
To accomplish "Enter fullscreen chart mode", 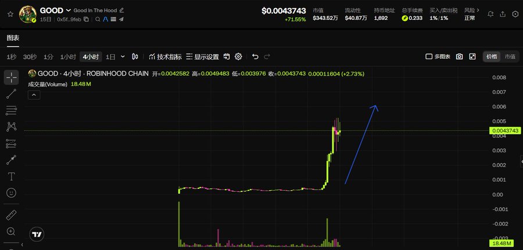I will pyautogui.click(x=472, y=57).
